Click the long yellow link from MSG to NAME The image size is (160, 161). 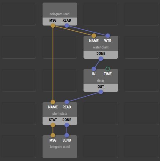(x=53, y=64)
